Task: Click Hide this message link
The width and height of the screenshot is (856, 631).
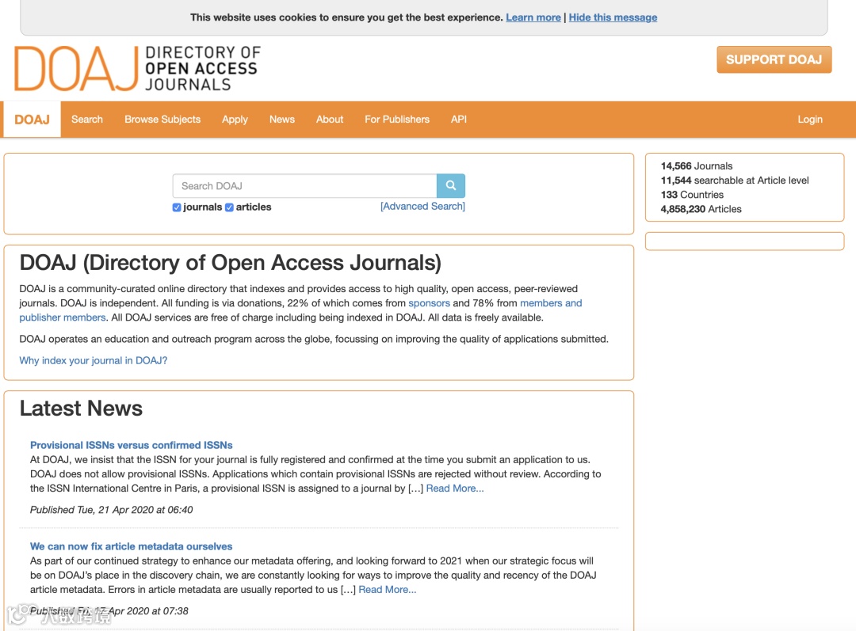Action: (x=613, y=17)
